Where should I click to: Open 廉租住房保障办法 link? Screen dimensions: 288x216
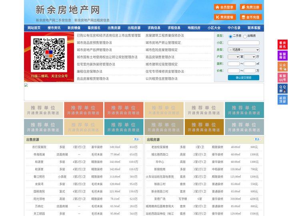[90, 72]
